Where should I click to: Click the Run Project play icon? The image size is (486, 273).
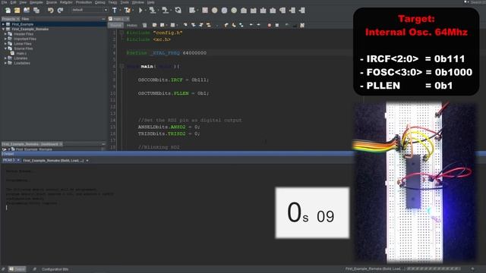[140, 10]
